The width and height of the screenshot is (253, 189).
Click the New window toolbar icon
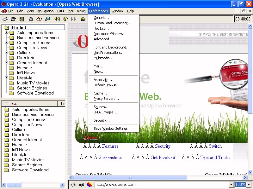tap(5, 19)
